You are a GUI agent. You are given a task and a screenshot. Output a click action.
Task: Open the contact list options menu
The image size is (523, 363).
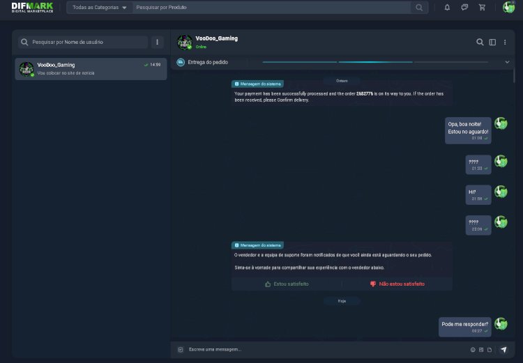158,42
